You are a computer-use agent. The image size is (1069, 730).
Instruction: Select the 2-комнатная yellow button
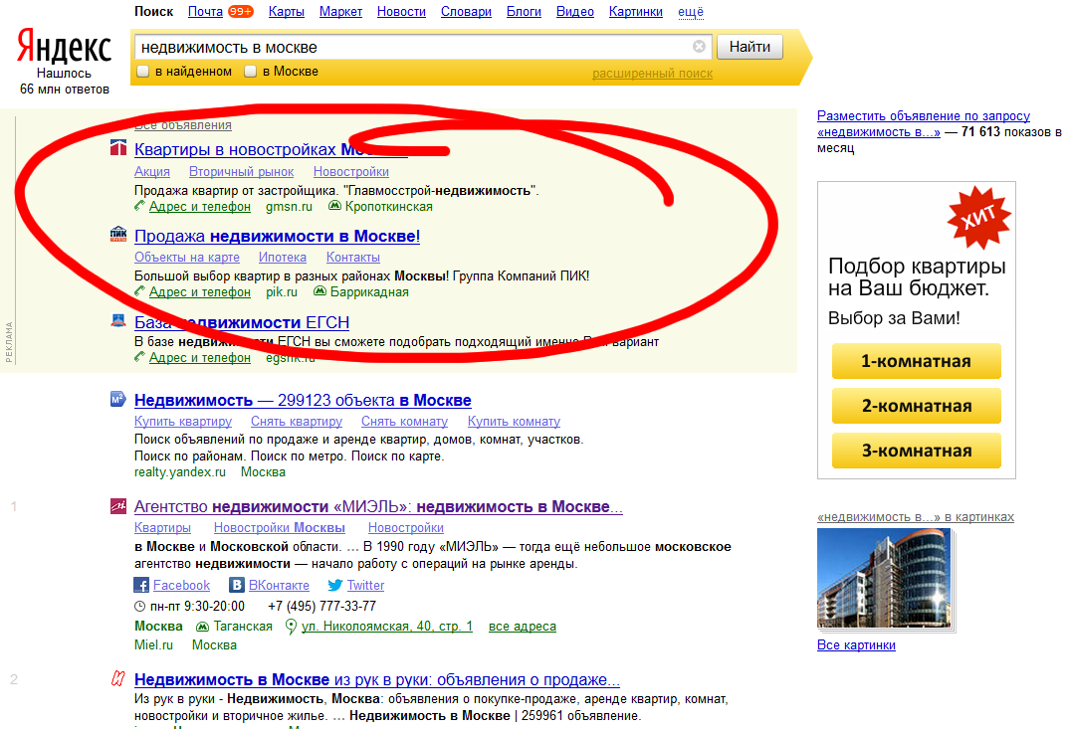pyautogui.click(x=916, y=406)
